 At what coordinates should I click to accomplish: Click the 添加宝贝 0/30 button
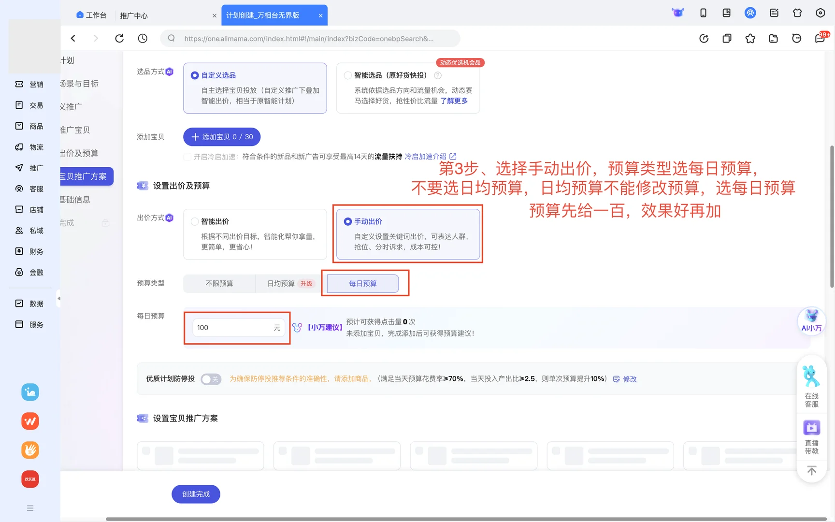(221, 137)
